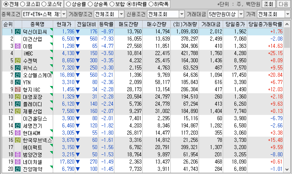
Task: Sort by the 당일종가 column header
Action: tap(235, 24)
